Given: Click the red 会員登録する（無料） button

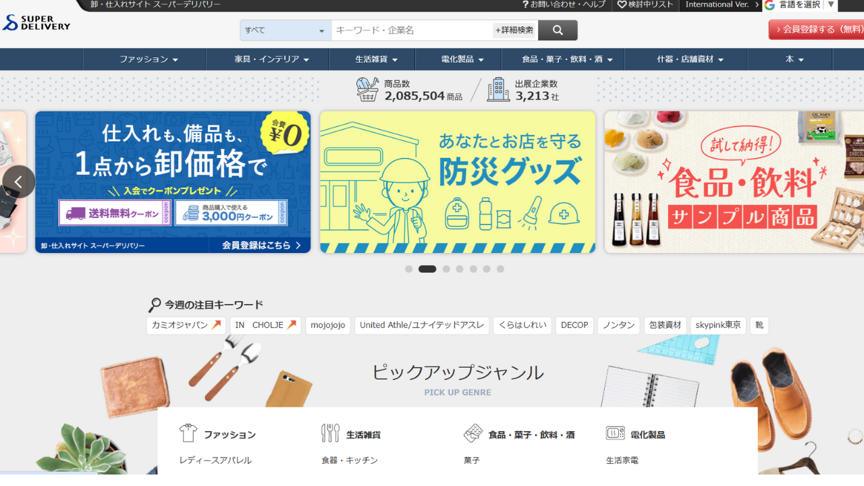Looking at the screenshot, I should (x=816, y=30).
